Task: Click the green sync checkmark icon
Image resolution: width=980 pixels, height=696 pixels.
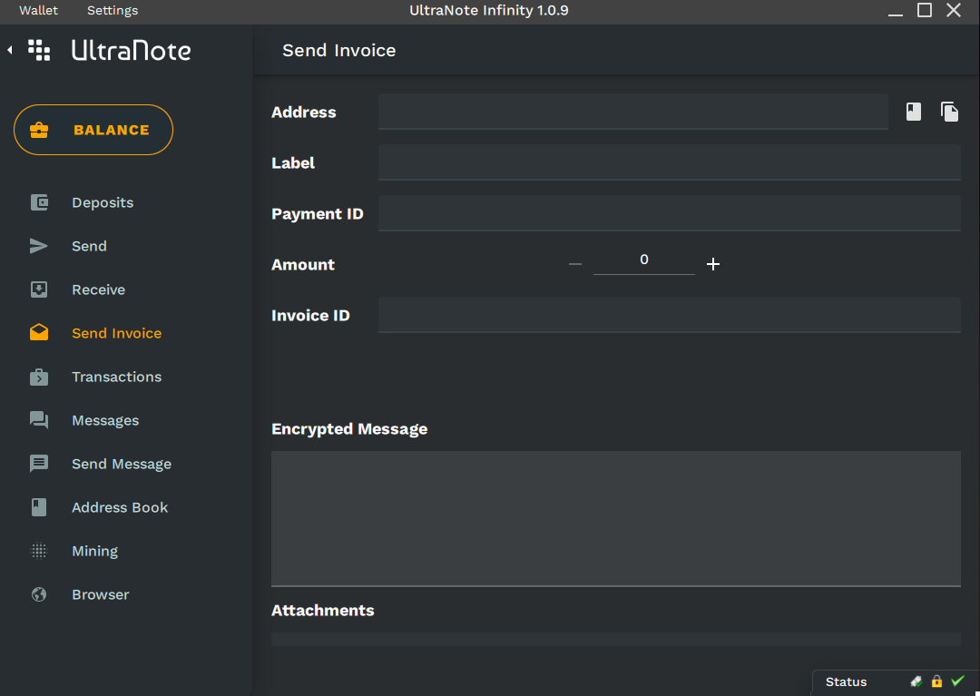Action: click(957, 681)
